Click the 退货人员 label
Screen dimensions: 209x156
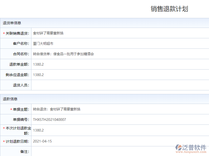21,85
